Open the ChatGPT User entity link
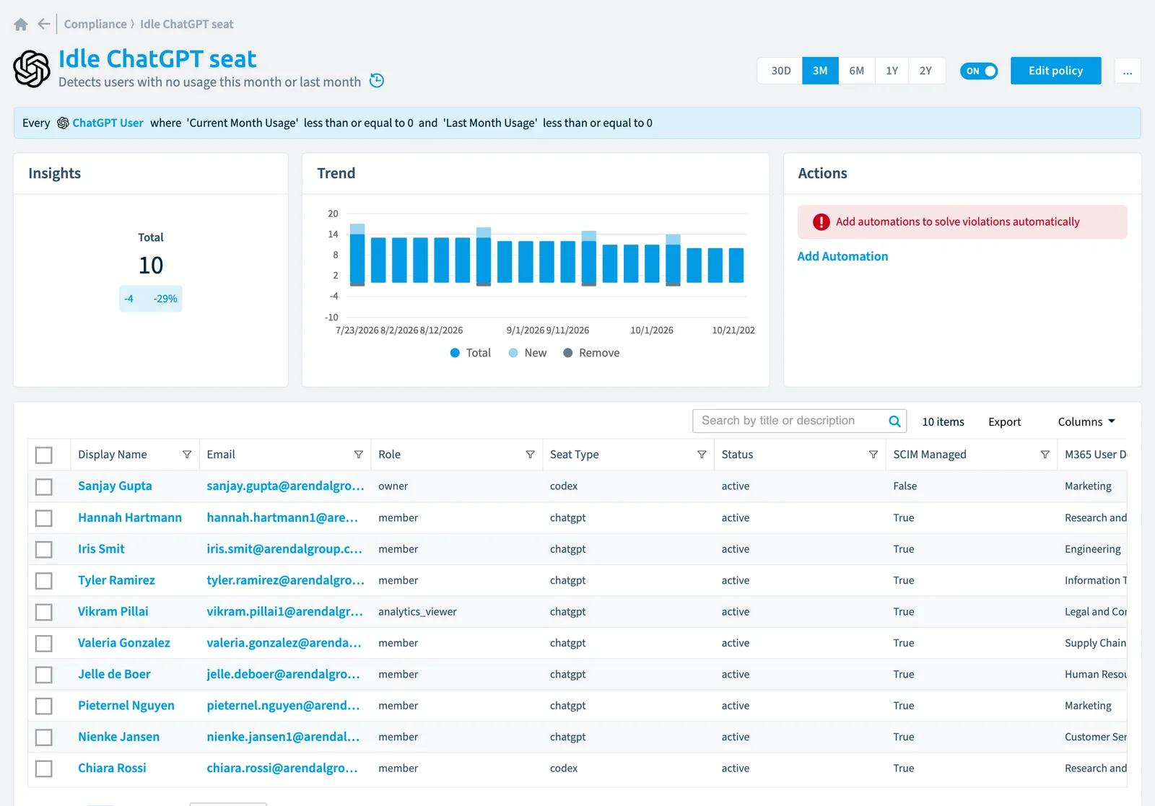Image resolution: width=1155 pixels, height=806 pixels. click(108, 123)
